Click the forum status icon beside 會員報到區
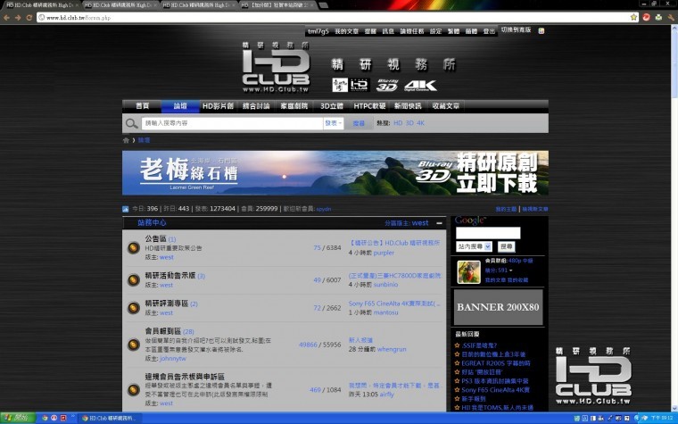 [x=133, y=345]
